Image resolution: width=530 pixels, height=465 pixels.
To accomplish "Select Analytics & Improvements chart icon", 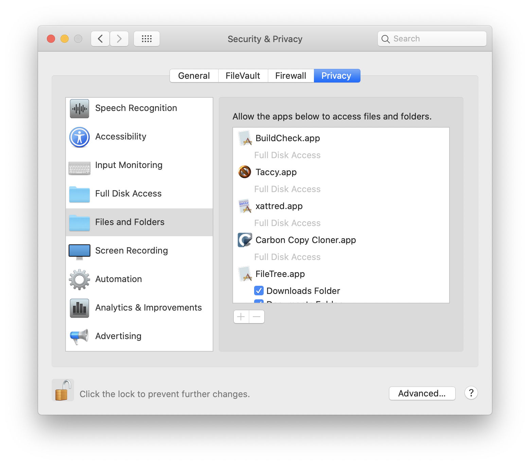I will [x=79, y=308].
